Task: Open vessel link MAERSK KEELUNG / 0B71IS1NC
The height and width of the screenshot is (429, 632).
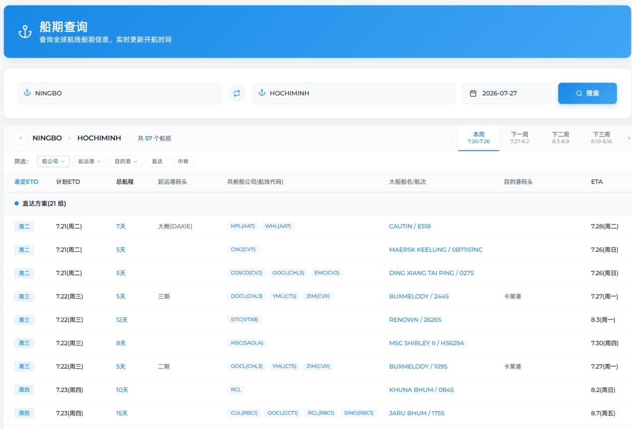Action: (436, 250)
